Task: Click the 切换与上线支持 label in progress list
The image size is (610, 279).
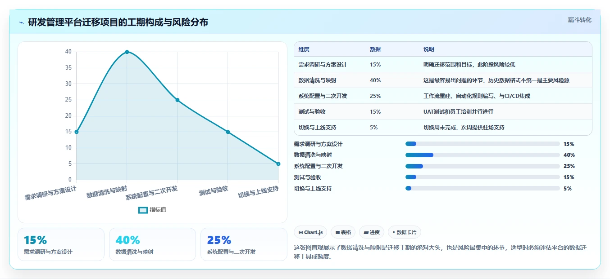Action: [x=313, y=189]
